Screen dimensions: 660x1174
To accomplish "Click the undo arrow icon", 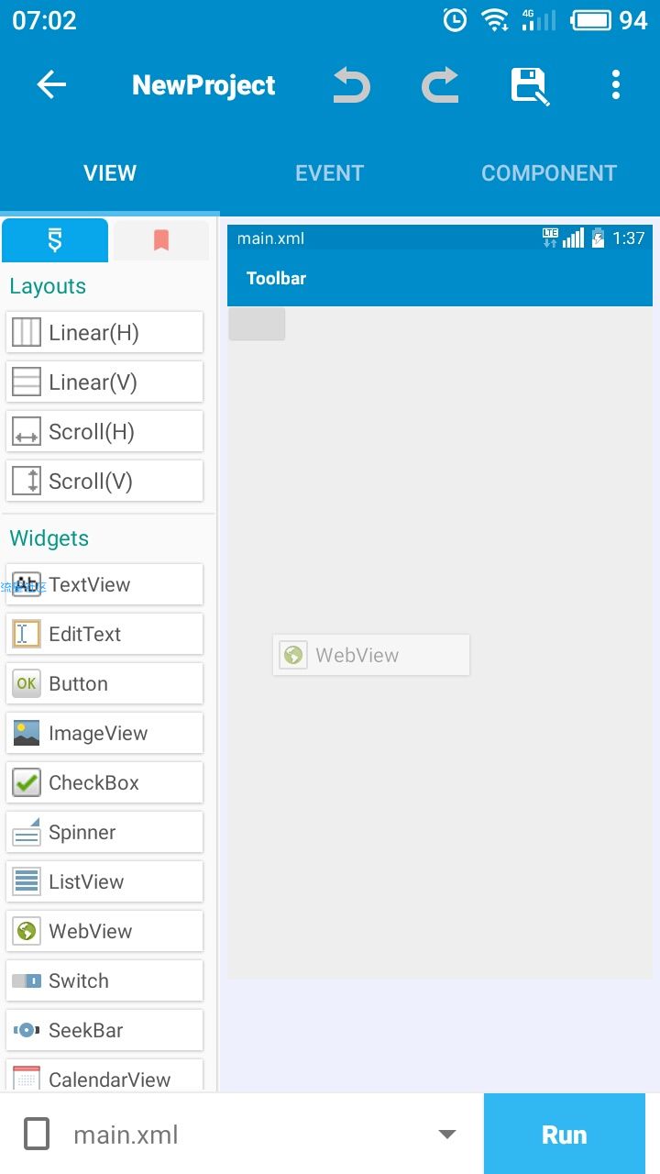I will [351, 85].
